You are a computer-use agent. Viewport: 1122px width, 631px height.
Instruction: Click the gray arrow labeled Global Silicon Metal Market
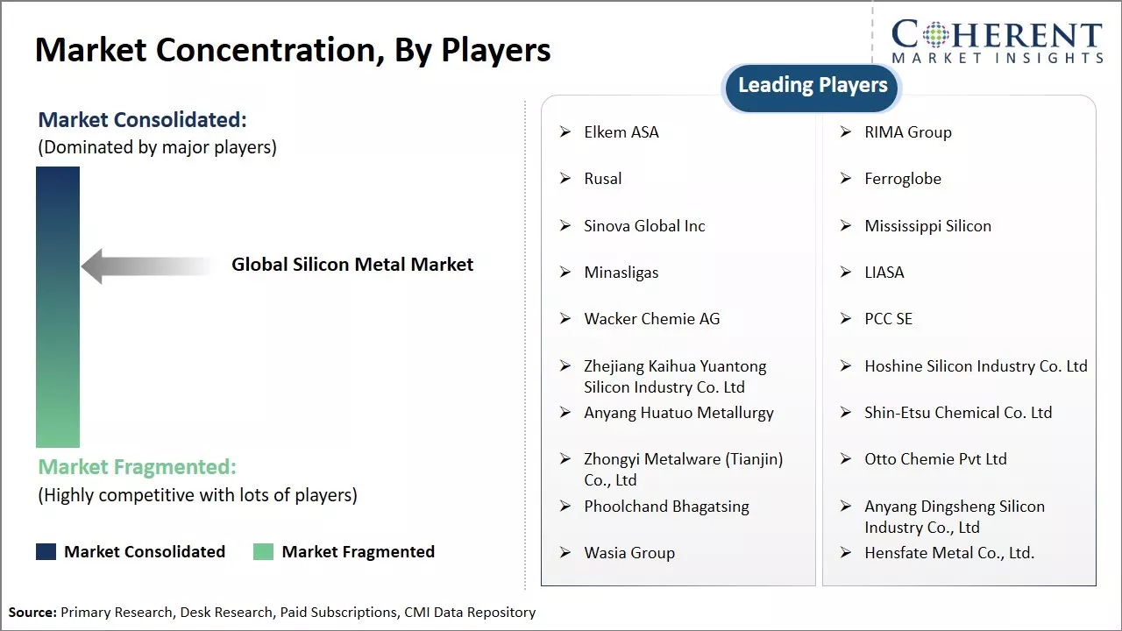pyautogui.click(x=145, y=265)
